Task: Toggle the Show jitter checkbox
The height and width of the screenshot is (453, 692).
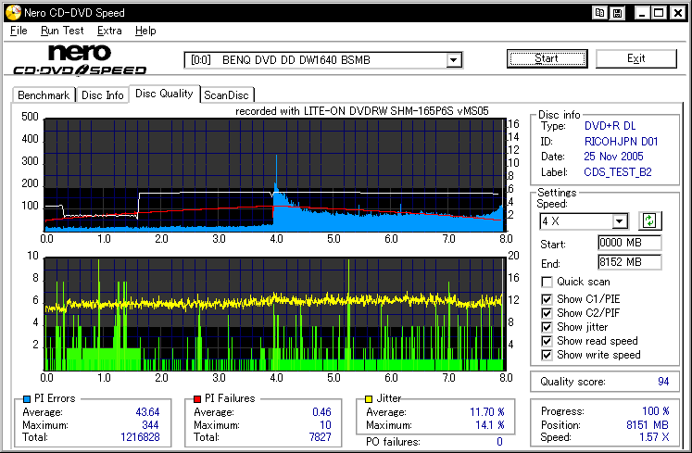Action: pyautogui.click(x=547, y=326)
